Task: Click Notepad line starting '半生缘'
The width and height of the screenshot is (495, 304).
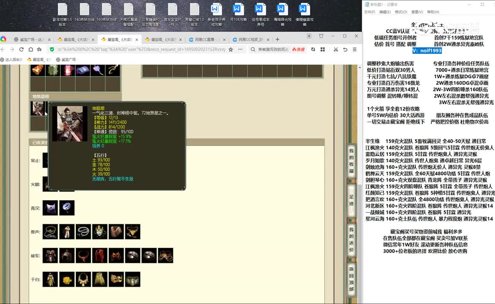Action: coord(426,141)
